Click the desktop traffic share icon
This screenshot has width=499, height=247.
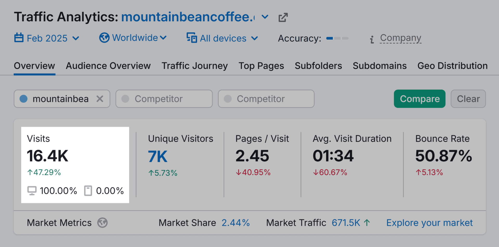[32, 191]
